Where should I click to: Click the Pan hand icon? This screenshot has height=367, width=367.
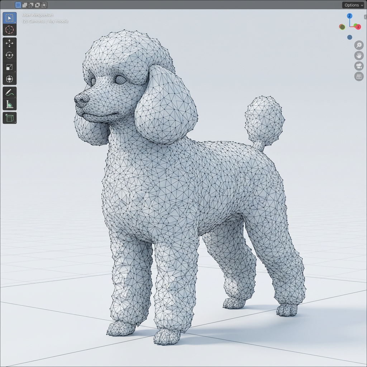click(359, 56)
